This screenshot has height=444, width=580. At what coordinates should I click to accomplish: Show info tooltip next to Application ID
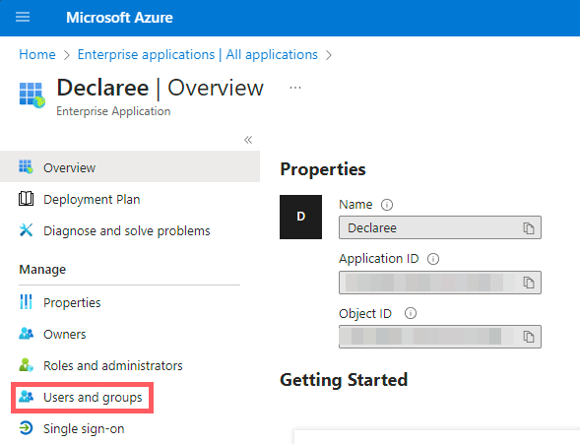click(433, 259)
